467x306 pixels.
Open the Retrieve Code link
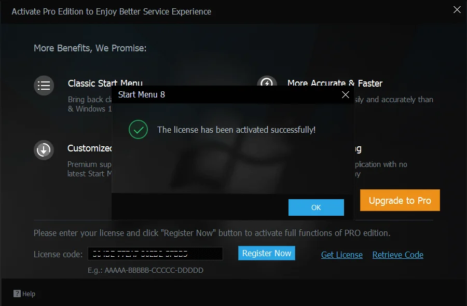pos(397,255)
